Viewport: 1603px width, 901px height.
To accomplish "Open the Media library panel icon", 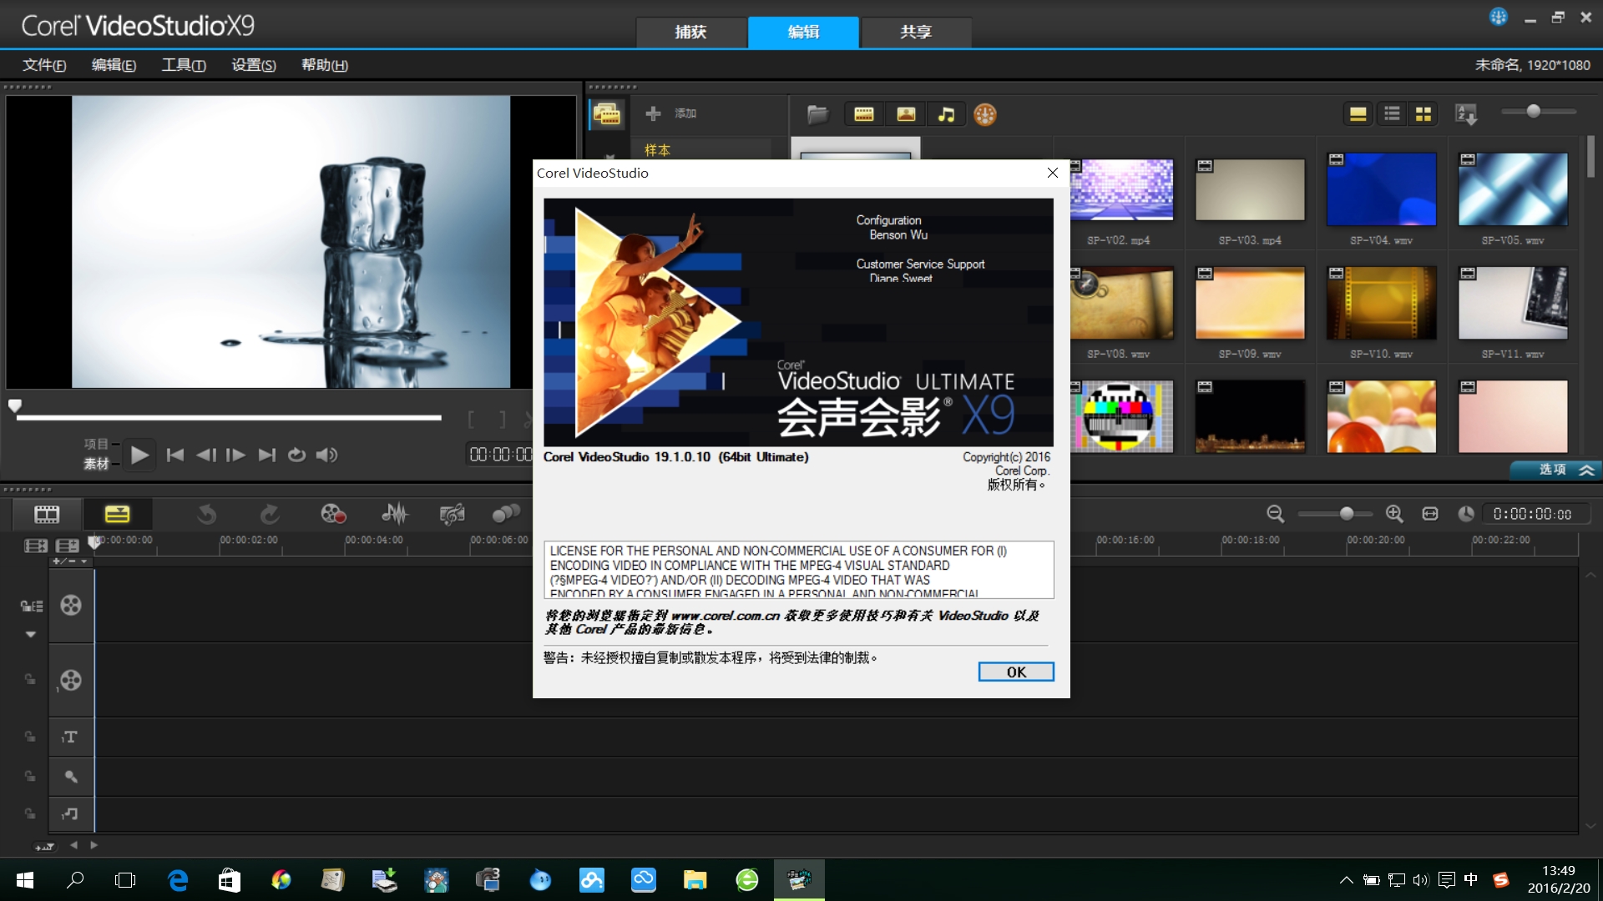I will pos(607,114).
